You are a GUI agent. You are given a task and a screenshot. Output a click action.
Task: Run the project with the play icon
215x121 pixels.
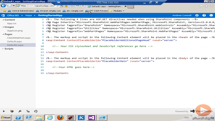pyautogui.click(x=4, y=111)
